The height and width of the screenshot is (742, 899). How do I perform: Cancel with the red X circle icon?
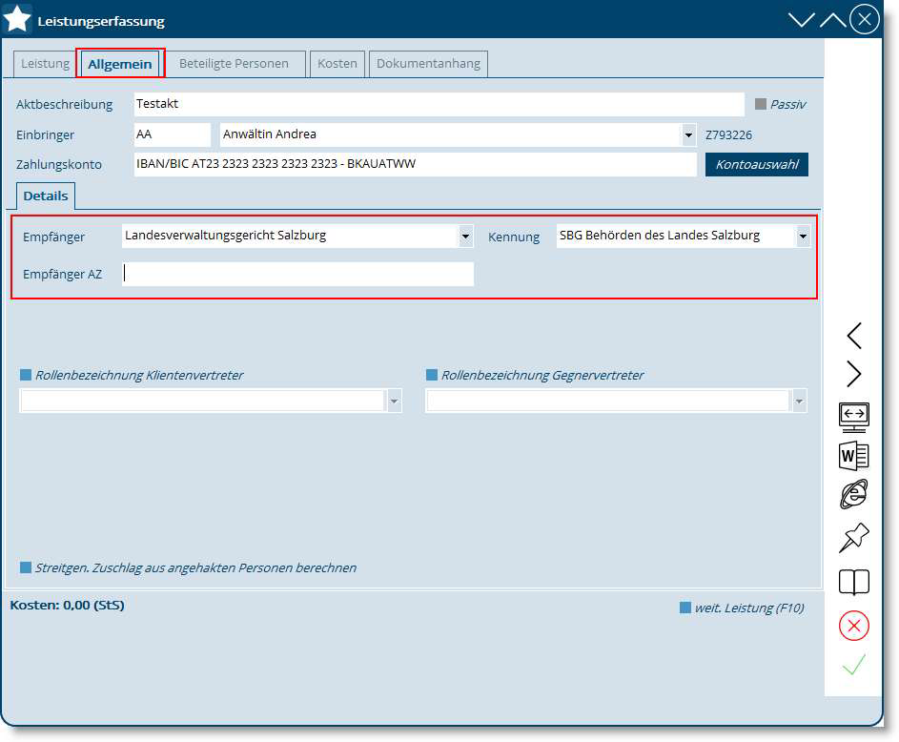coord(853,626)
